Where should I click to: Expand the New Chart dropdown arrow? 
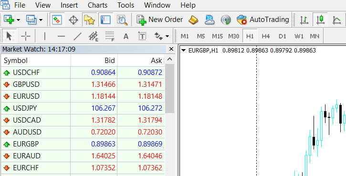pos(18,20)
